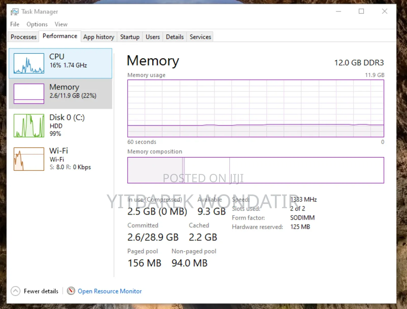The width and height of the screenshot is (407, 309).
Task: Switch to the Processes tab
Action: [23, 37]
